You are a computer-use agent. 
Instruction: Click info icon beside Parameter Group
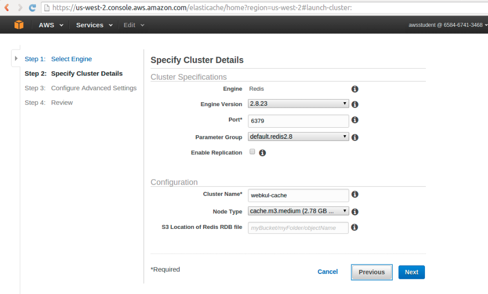pos(355,137)
